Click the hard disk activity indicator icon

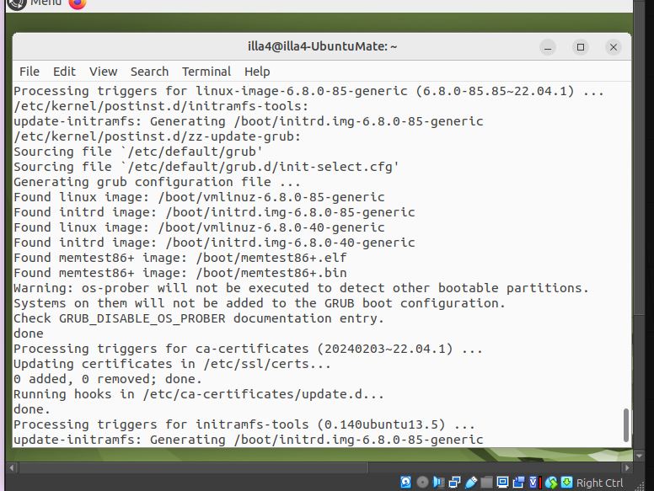point(406,483)
